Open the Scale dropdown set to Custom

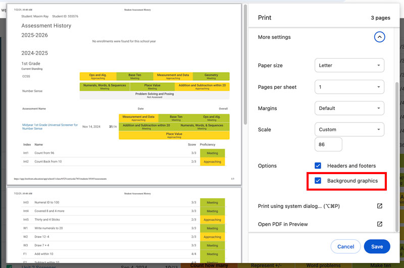[x=349, y=129]
